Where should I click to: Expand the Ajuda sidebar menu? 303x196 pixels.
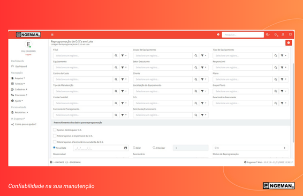click(x=17, y=101)
